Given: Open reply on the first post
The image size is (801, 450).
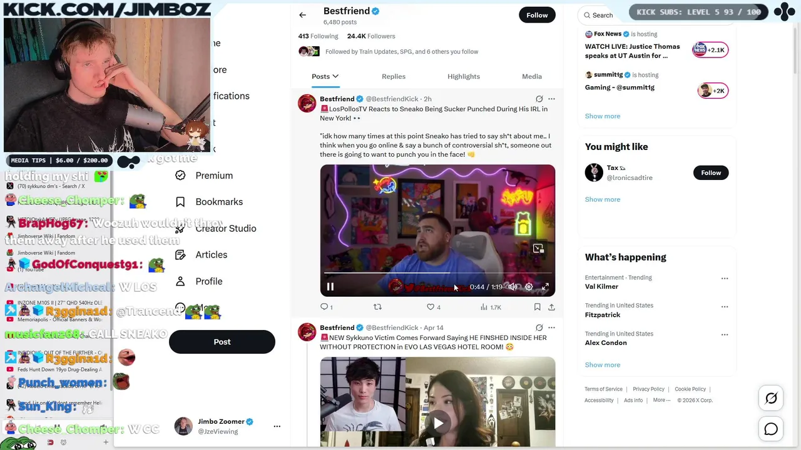Looking at the screenshot, I should point(324,307).
